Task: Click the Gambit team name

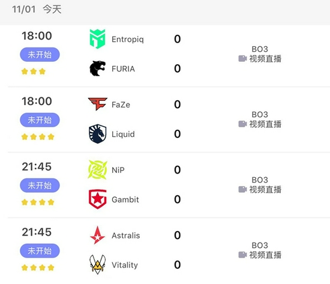Action: [x=125, y=199]
